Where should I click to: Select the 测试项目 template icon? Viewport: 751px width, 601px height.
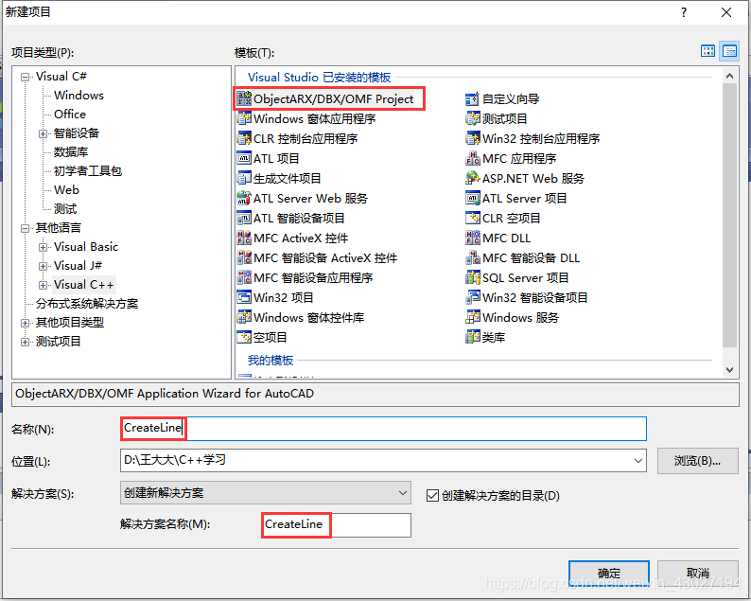point(473,118)
